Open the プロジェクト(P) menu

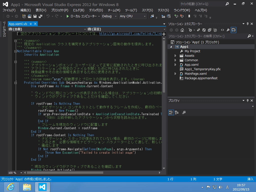tap(59, 10)
